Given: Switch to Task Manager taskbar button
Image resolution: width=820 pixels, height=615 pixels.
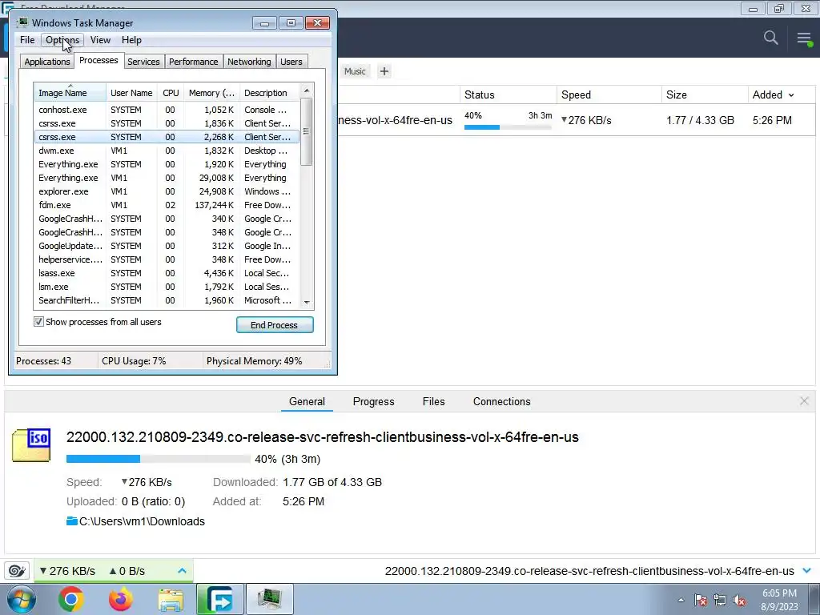Looking at the screenshot, I should [x=270, y=599].
